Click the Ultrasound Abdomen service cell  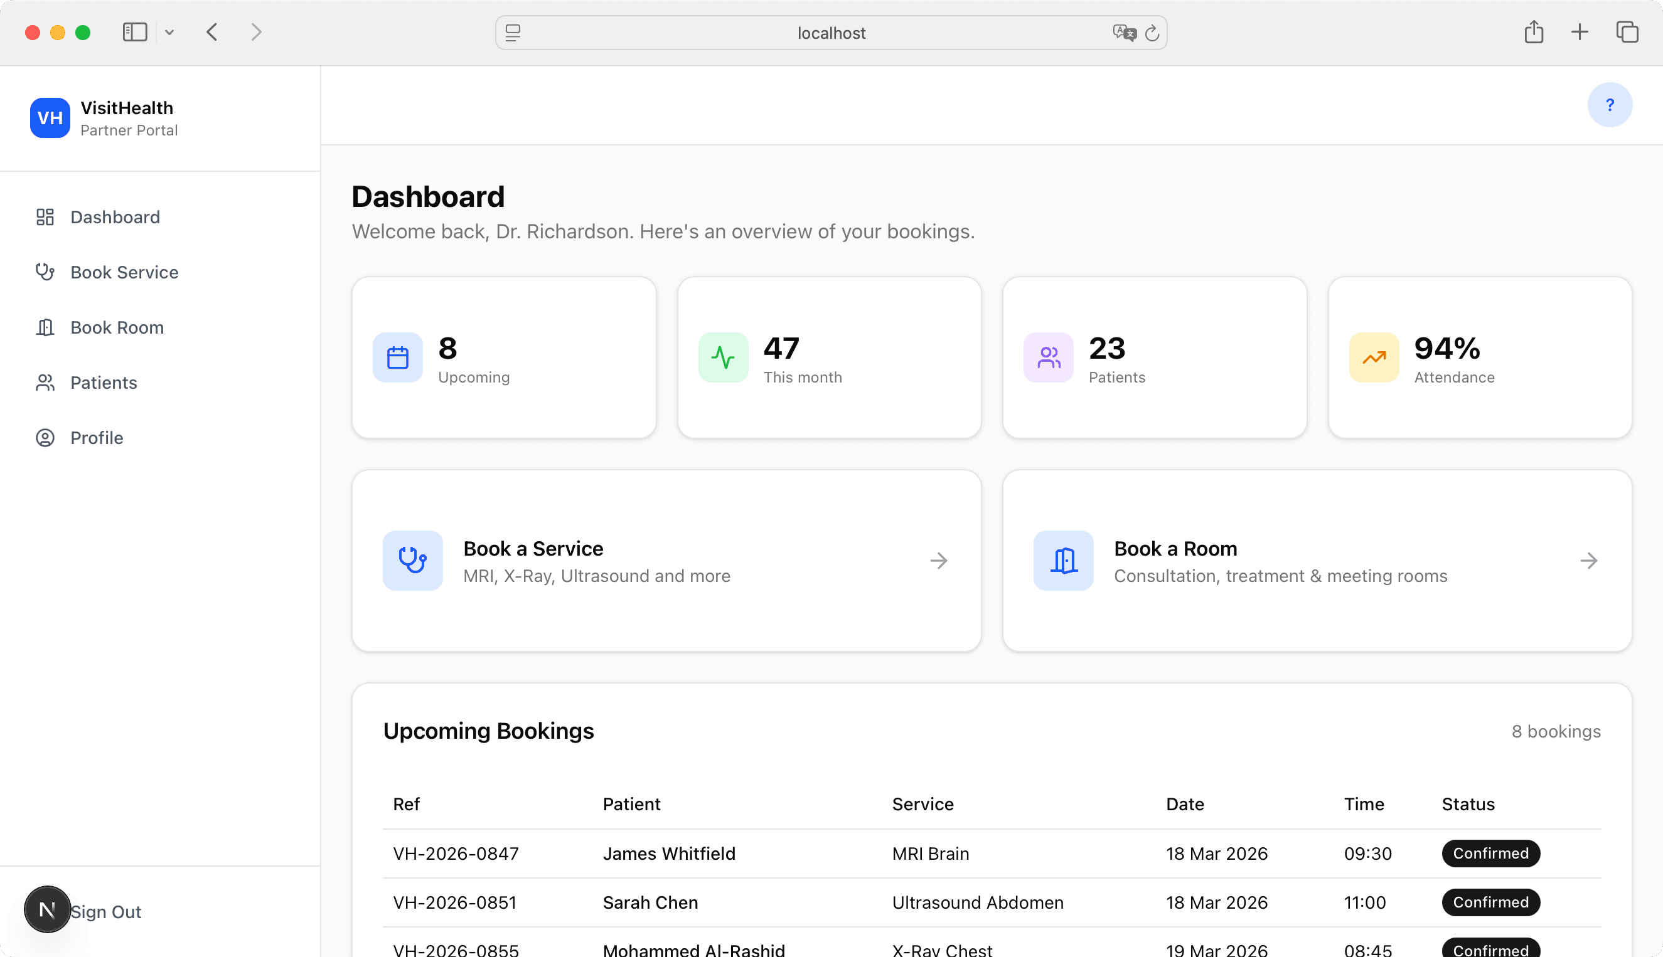pos(978,902)
